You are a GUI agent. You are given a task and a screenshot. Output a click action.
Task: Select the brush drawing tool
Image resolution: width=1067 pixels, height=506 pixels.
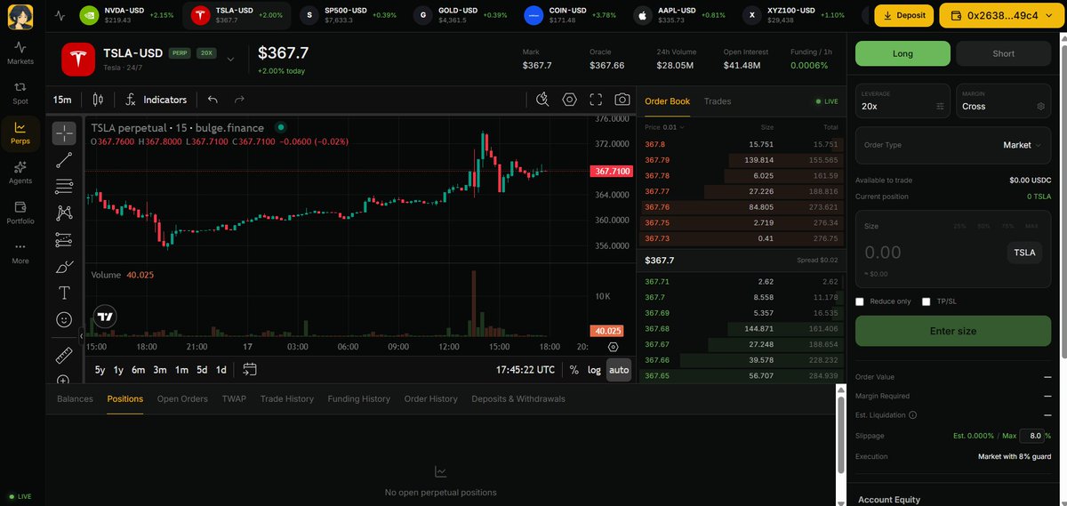coord(64,266)
